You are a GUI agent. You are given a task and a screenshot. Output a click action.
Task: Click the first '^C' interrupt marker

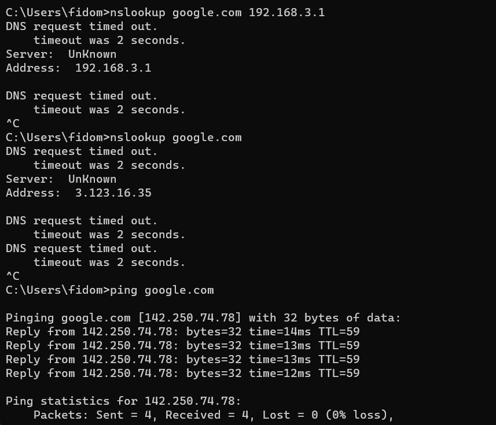click(12, 123)
